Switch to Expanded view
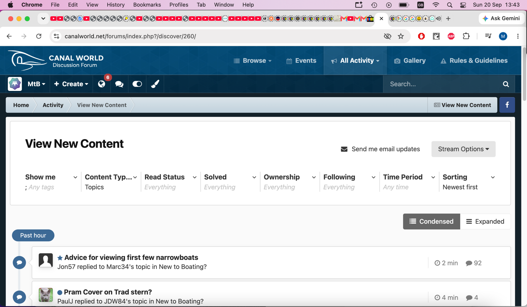527x307 pixels. [x=485, y=221]
